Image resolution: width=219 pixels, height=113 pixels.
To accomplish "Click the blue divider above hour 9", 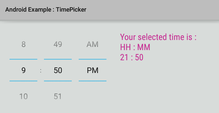I will pos(23,59).
